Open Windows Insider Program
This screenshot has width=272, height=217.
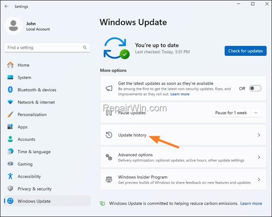click(183, 180)
